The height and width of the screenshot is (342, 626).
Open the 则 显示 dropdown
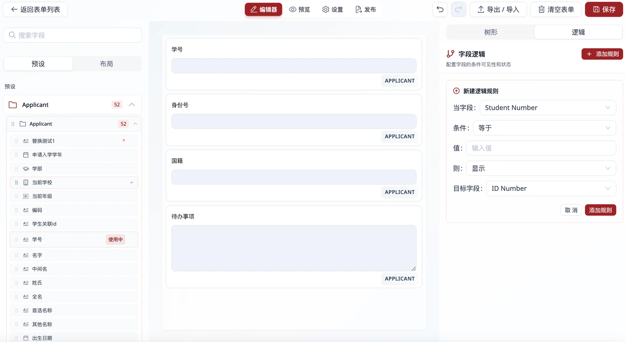pyautogui.click(x=541, y=168)
